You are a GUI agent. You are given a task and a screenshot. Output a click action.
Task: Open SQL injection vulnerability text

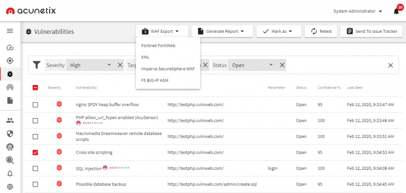[x=88, y=169]
